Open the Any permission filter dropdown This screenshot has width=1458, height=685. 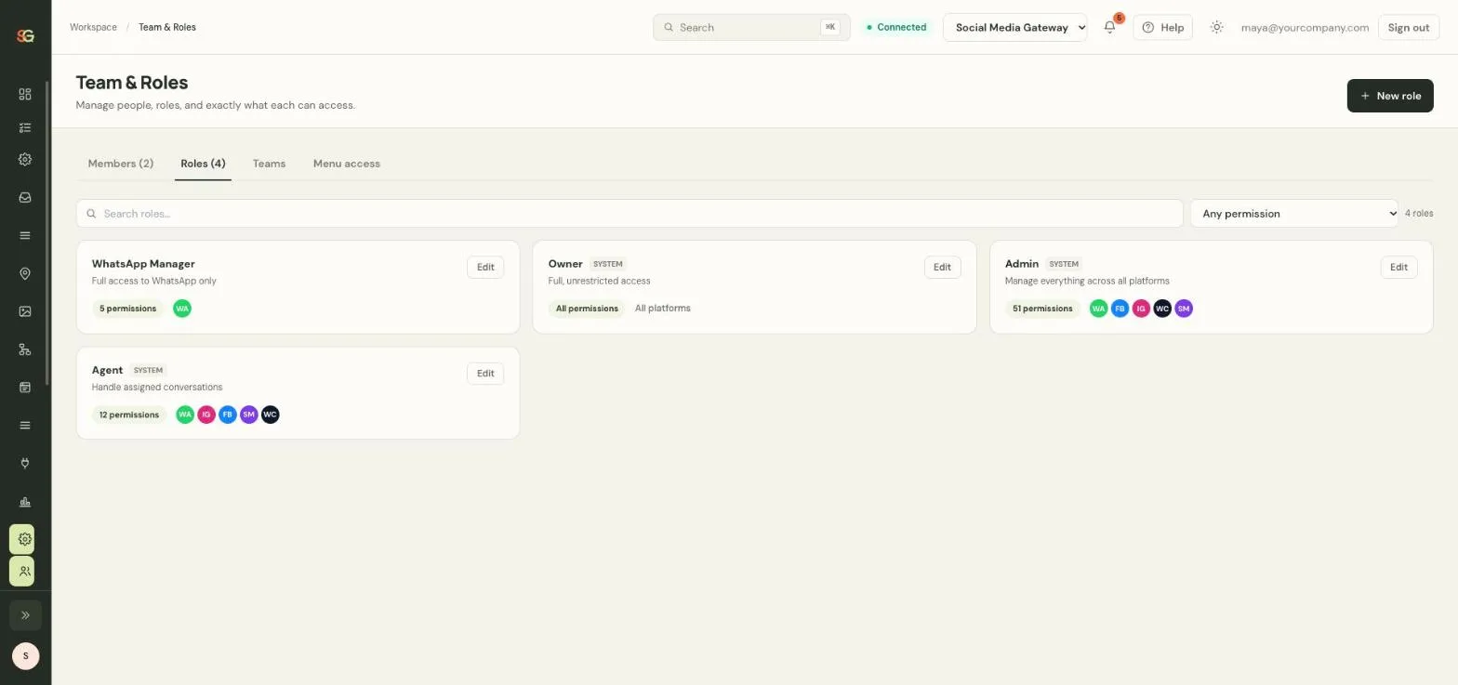(1294, 214)
